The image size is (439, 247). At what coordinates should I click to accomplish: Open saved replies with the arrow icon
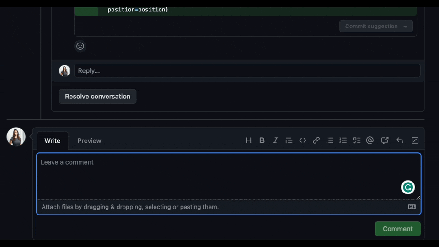pyautogui.click(x=400, y=140)
